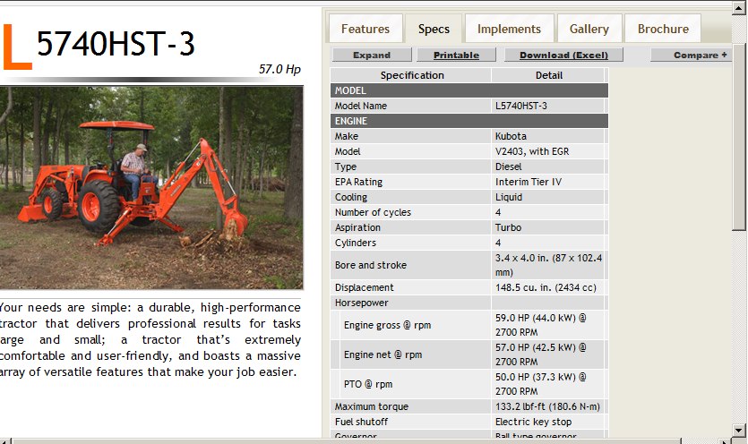Click the Diesel type value
This screenshot has height=444, width=748.
[509, 166]
